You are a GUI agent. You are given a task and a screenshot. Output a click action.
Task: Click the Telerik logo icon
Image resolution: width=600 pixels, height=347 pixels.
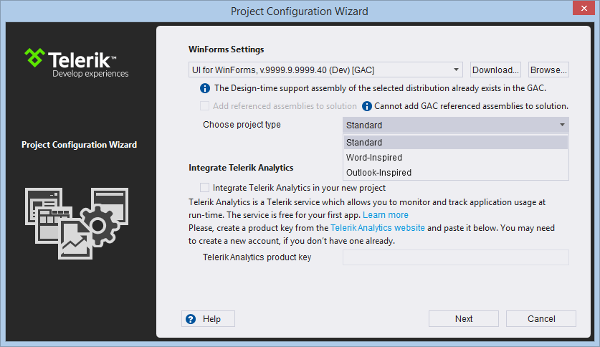(x=34, y=58)
